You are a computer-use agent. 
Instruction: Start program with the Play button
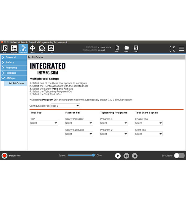(x=118, y=156)
